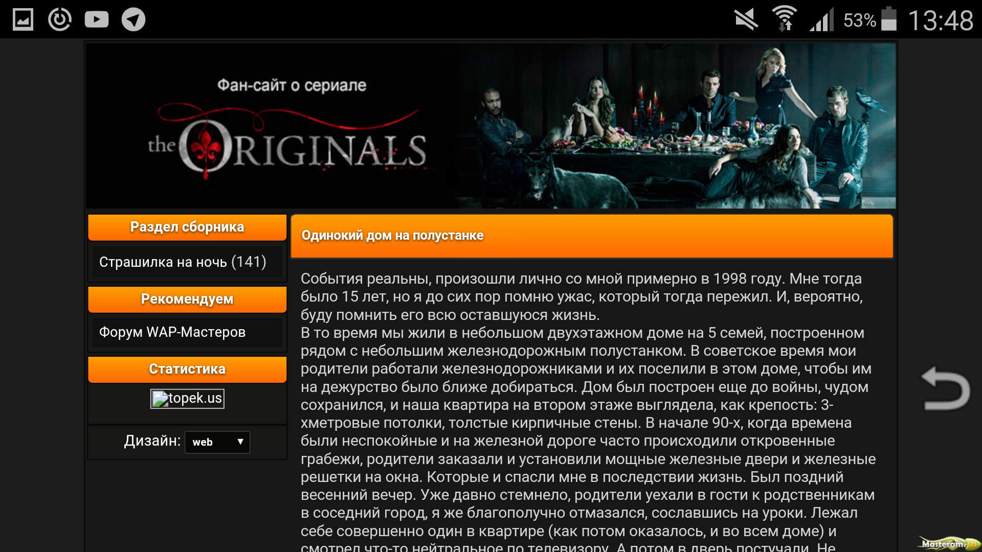Click the Рекомендуем header
This screenshot has width=982, height=552.
coord(187,299)
